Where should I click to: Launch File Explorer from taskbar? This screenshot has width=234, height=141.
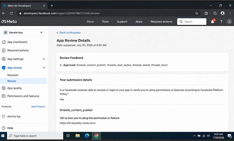[x=78, y=136]
